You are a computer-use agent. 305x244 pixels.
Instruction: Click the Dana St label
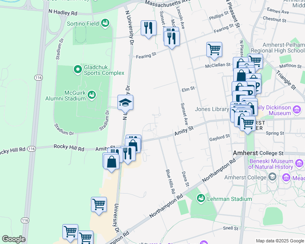[185, 179]
